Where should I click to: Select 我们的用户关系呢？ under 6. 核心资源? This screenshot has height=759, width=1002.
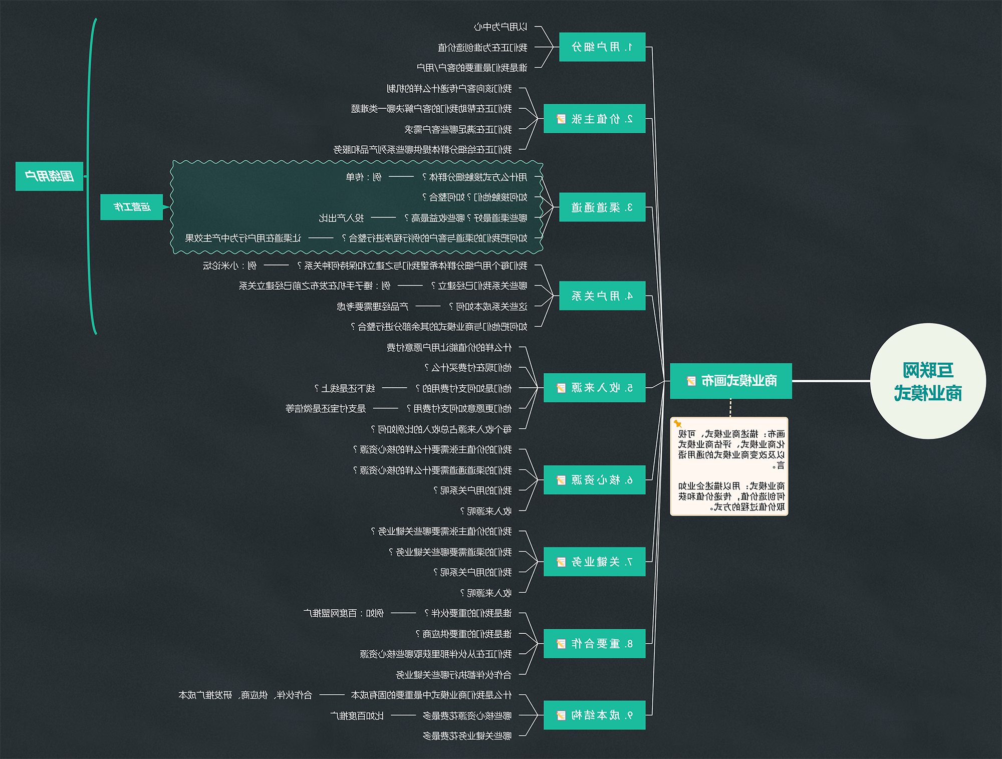(473, 490)
